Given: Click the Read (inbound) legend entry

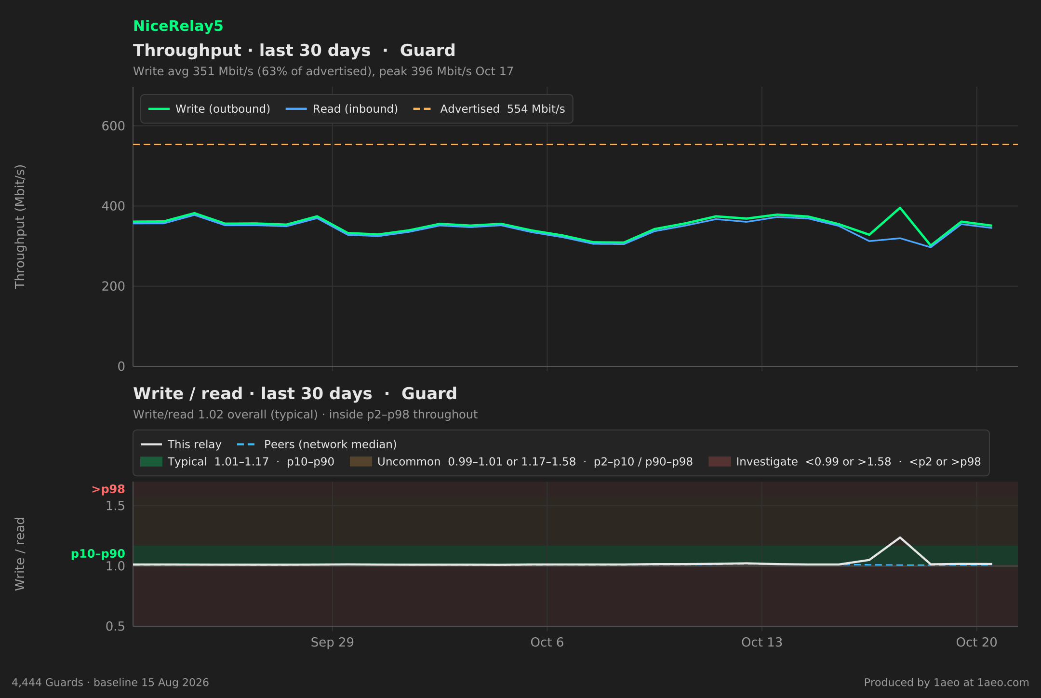Looking at the screenshot, I should (342, 109).
